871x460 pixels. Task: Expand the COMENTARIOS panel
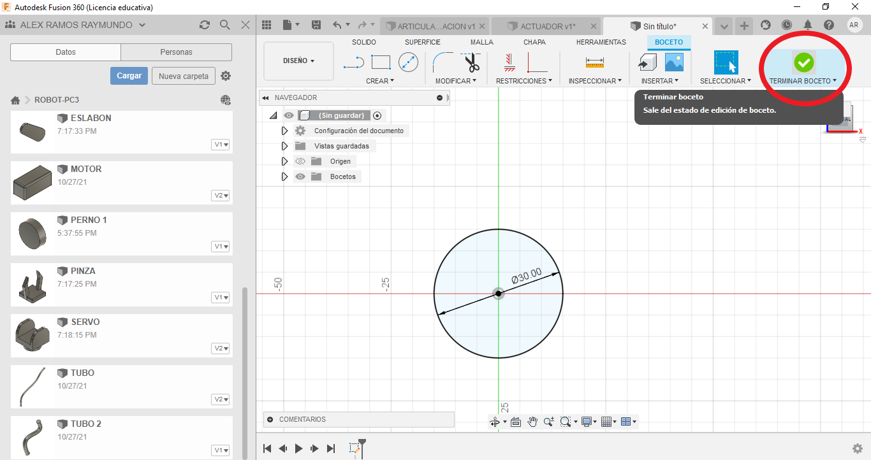[270, 419]
